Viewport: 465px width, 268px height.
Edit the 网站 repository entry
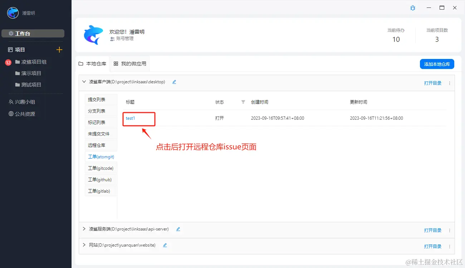pyautogui.click(x=165, y=245)
